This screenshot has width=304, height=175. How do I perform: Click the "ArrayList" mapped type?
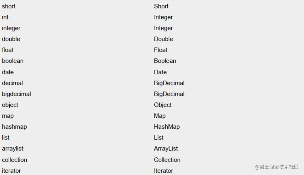[166, 149]
